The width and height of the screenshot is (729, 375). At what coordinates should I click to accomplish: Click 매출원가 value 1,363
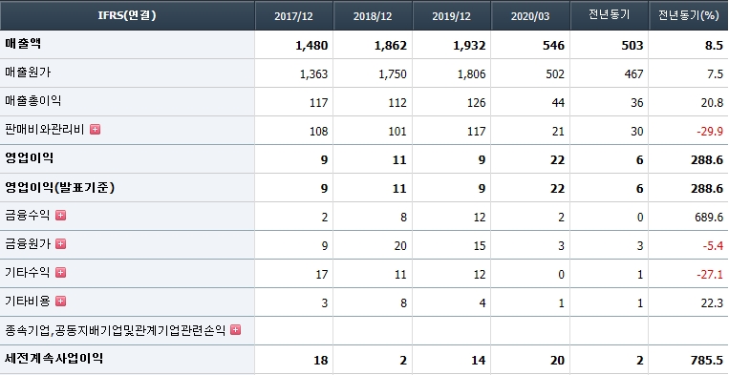(x=313, y=74)
